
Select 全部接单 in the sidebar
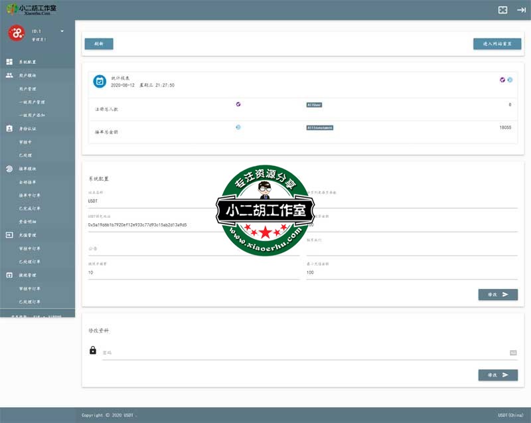(x=28, y=182)
